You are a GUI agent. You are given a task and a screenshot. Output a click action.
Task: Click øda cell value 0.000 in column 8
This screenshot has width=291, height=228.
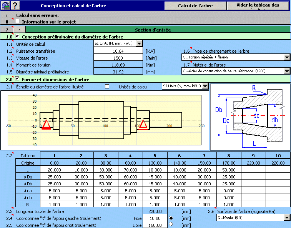coord(229,191)
